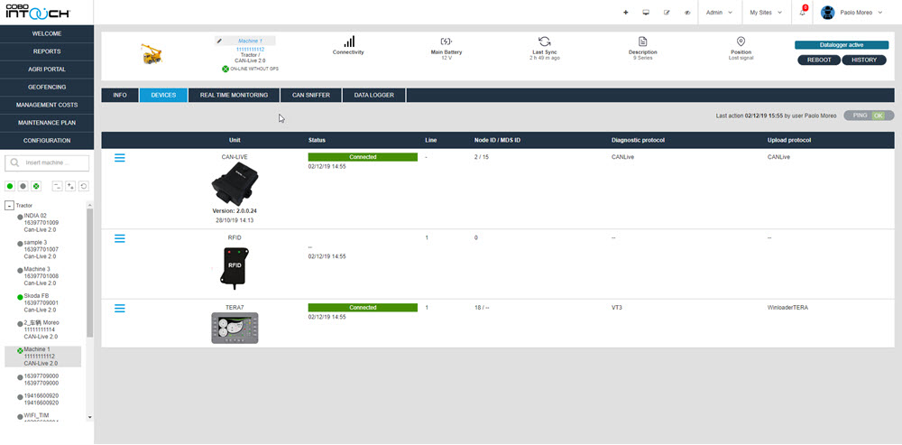Image resolution: width=902 pixels, height=445 pixels.
Task: Open the Admin dropdown
Action: point(719,12)
